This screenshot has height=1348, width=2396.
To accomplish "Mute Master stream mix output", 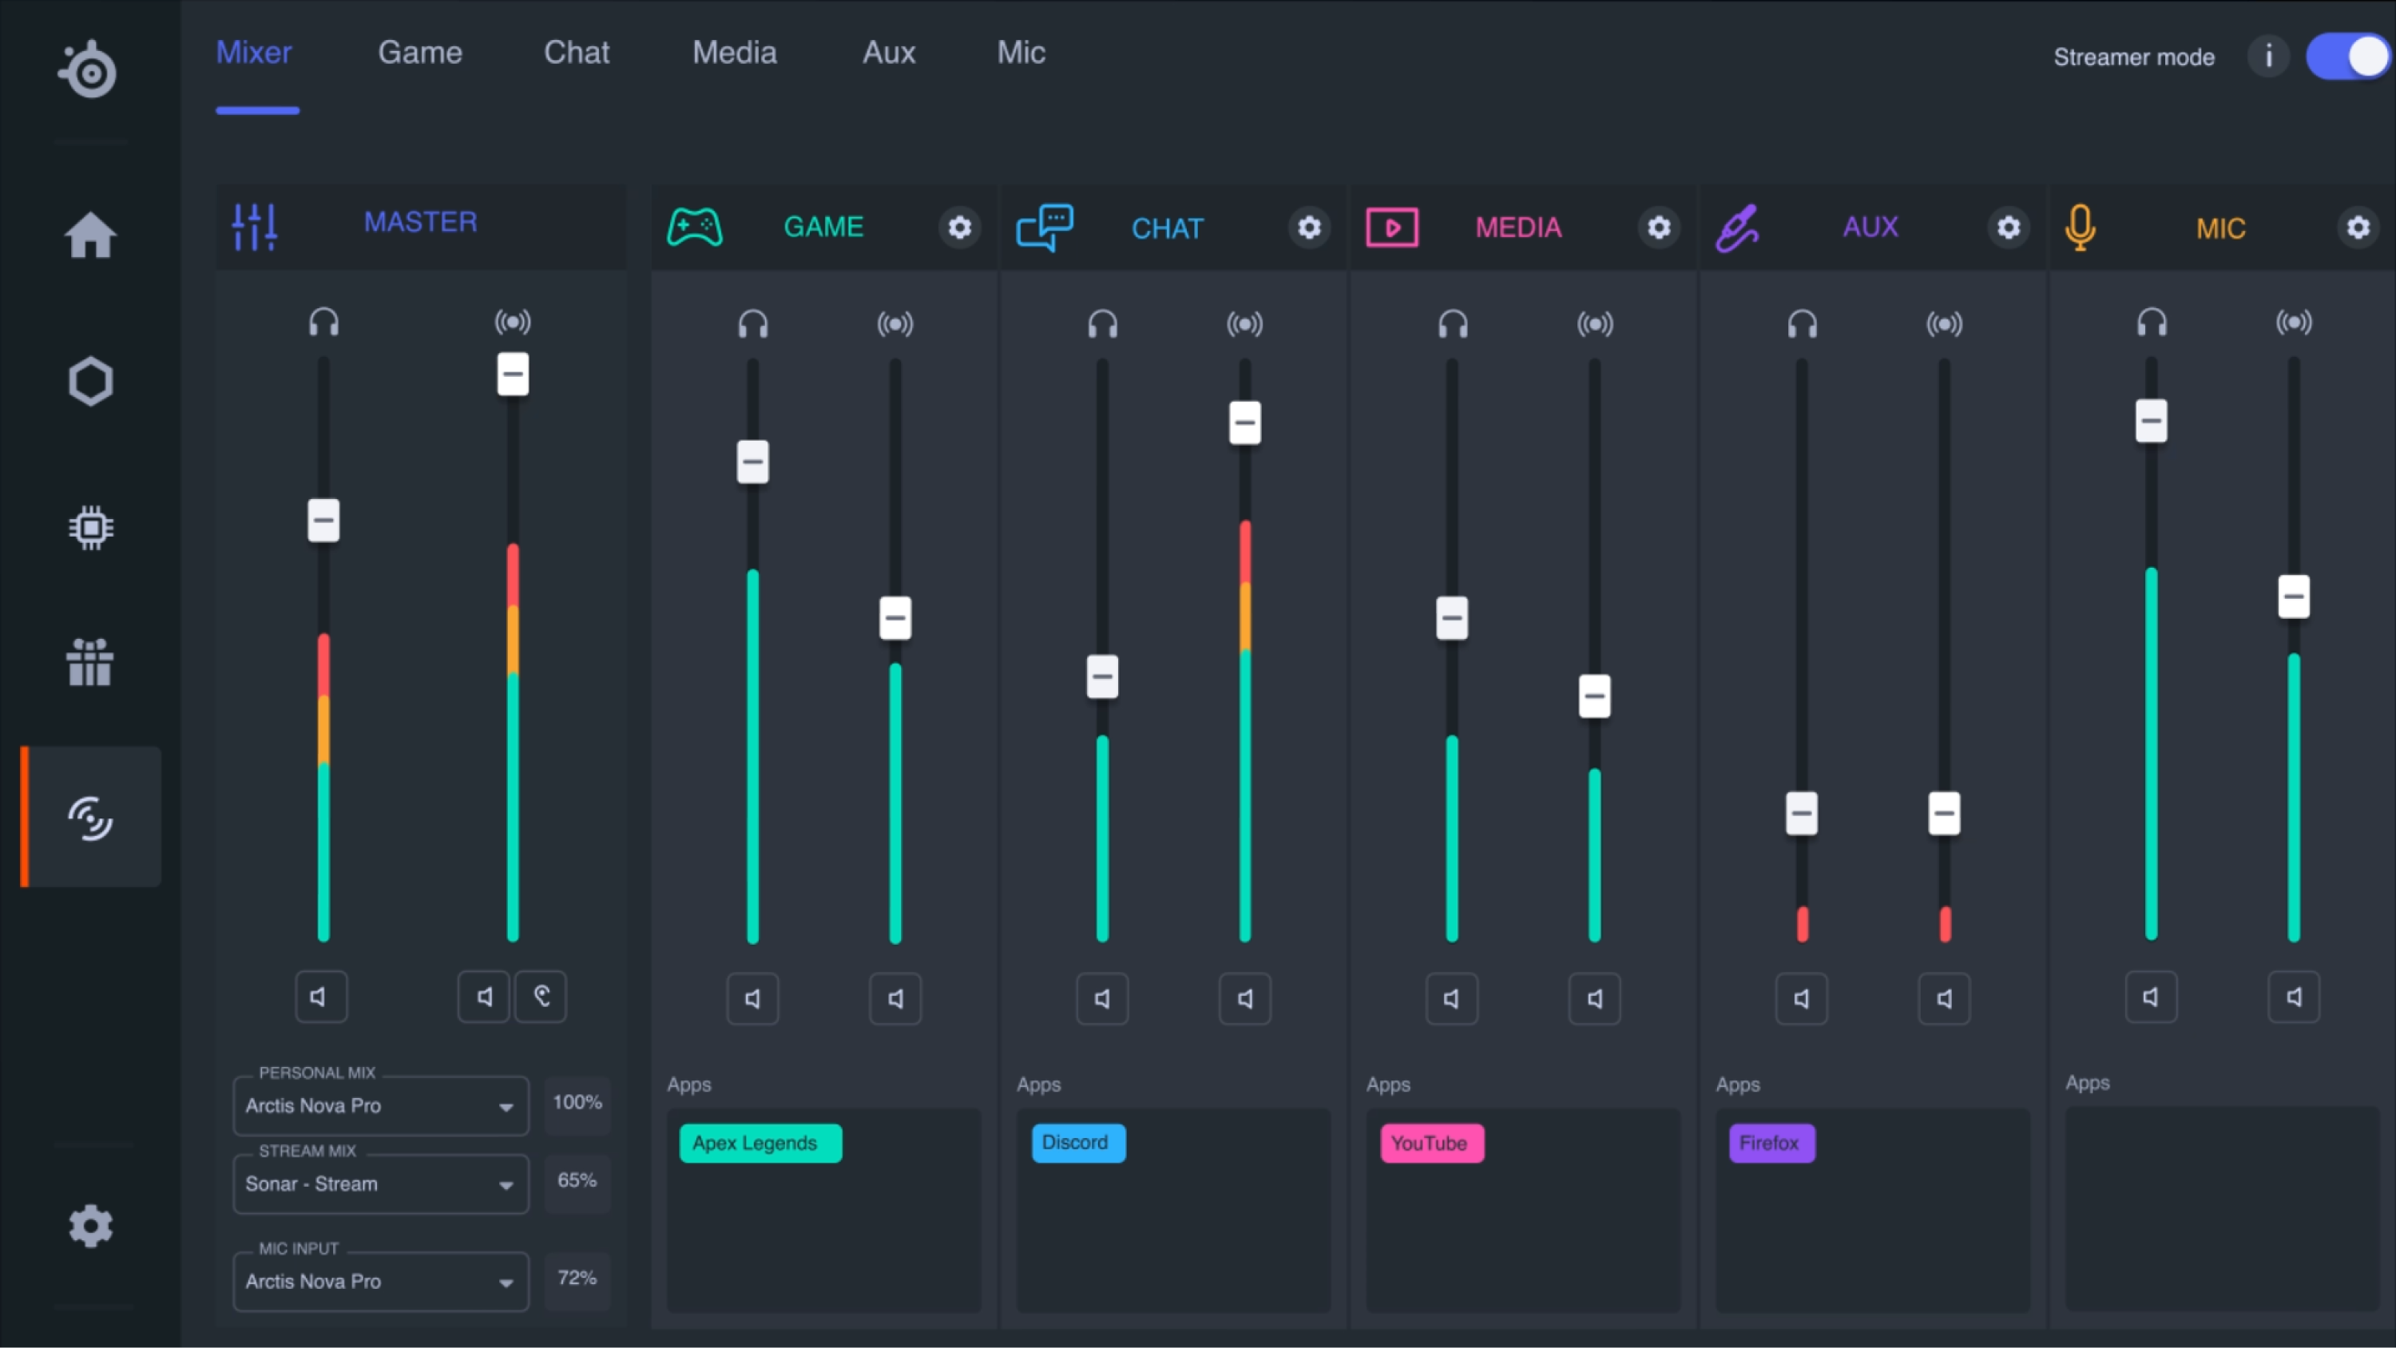I will [484, 997].
